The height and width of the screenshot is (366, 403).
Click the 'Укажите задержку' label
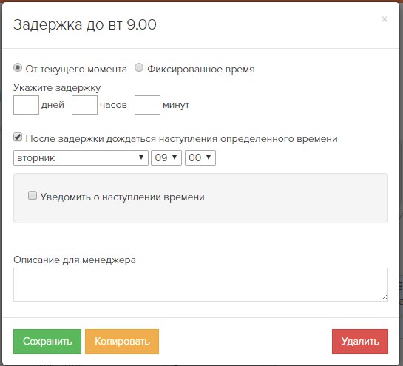(x=57, y=88)
